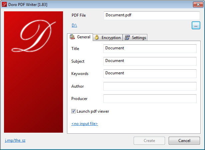Click into the Keywords input field
Screen dimensions: 205x150
[x=150, y=74]
